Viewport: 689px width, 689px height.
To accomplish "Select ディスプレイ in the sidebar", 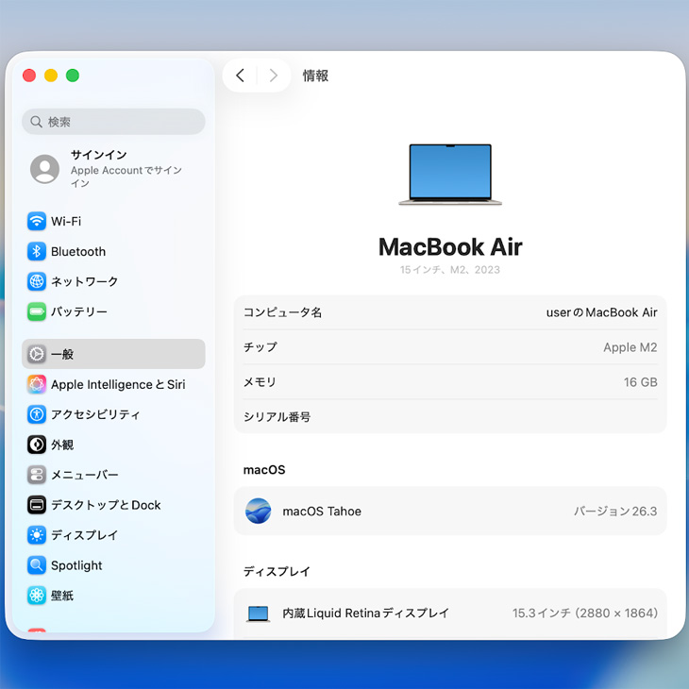I will (x=84, y=535).
